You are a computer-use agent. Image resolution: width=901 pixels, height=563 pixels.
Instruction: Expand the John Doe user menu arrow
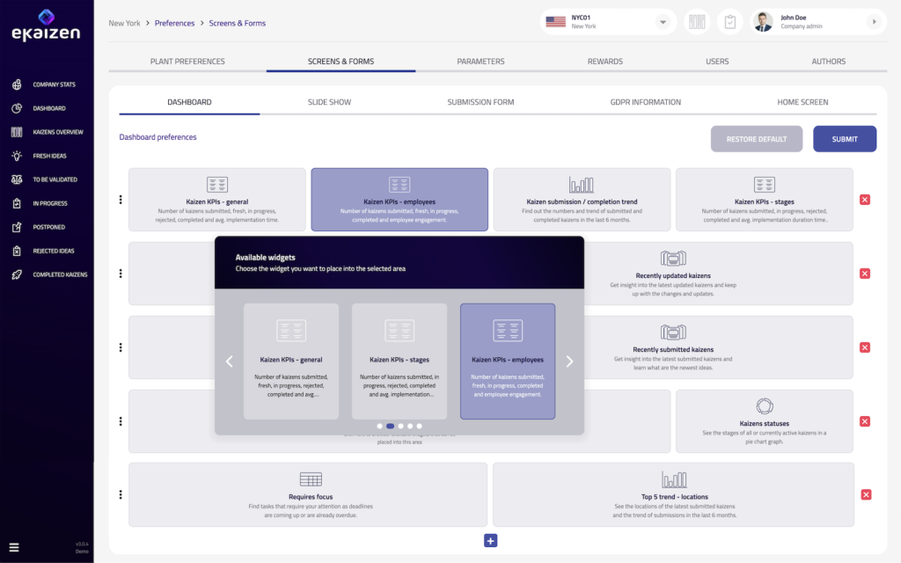(x=873, y=22)
